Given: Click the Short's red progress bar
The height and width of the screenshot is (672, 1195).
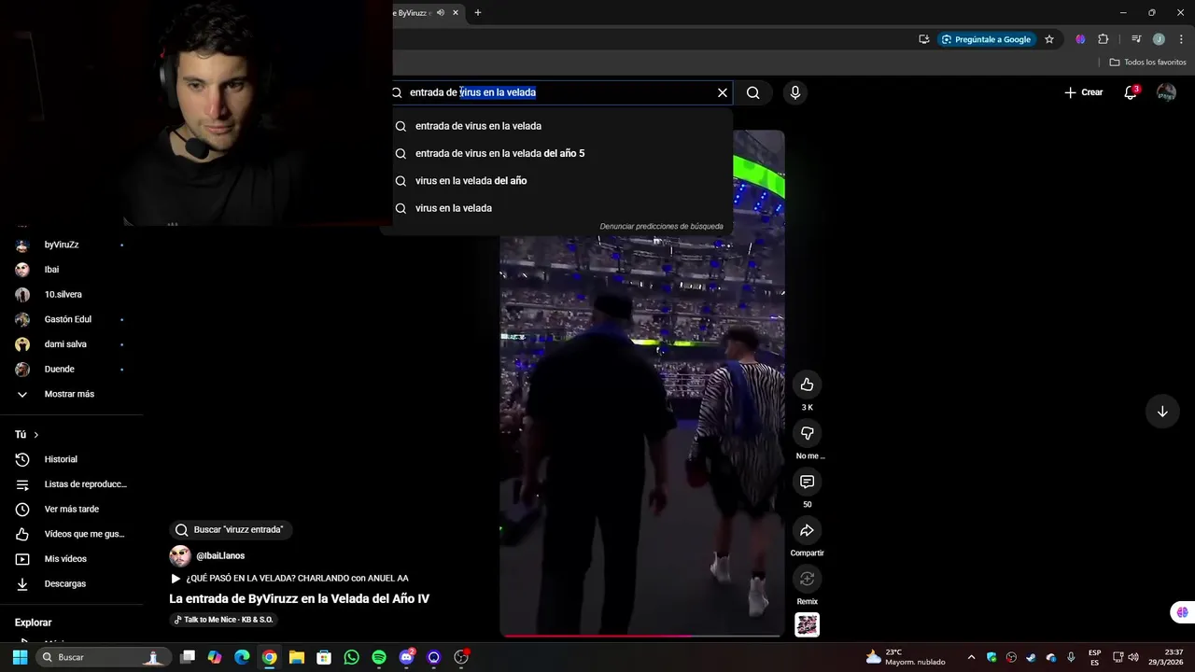Looking at the screenshot, I should click(x=640, y=636).
